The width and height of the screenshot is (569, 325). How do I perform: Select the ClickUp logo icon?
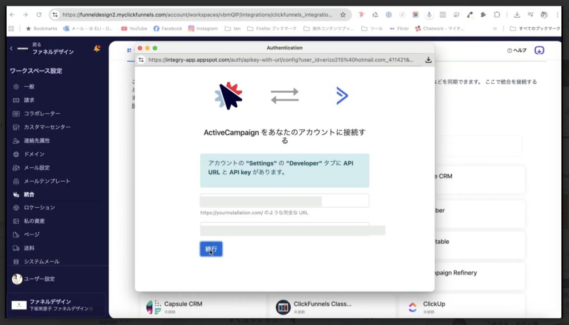414,306
